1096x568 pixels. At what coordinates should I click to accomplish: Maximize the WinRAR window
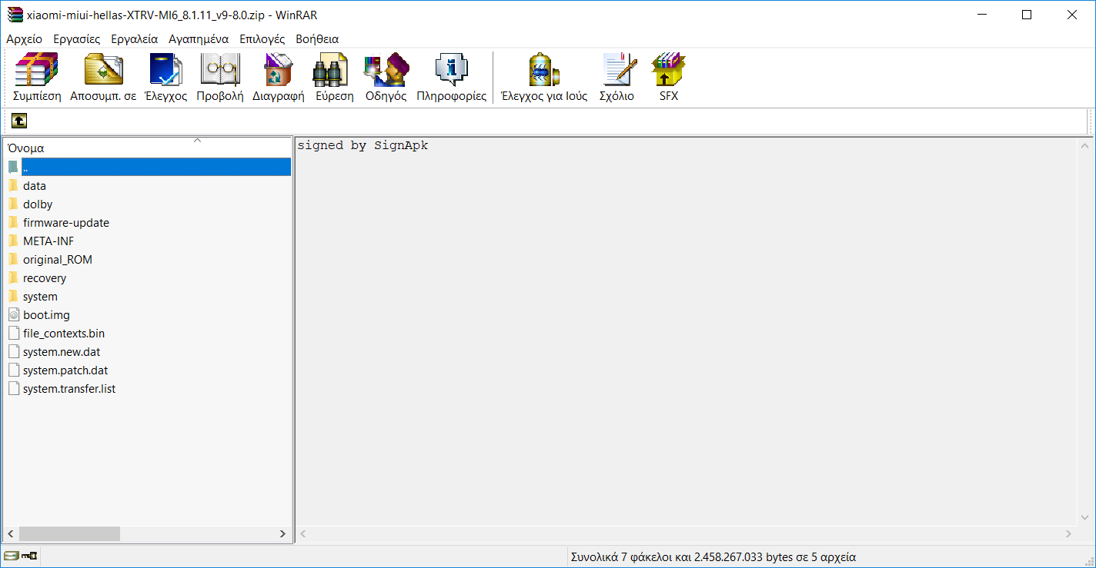click(1027, 15)
